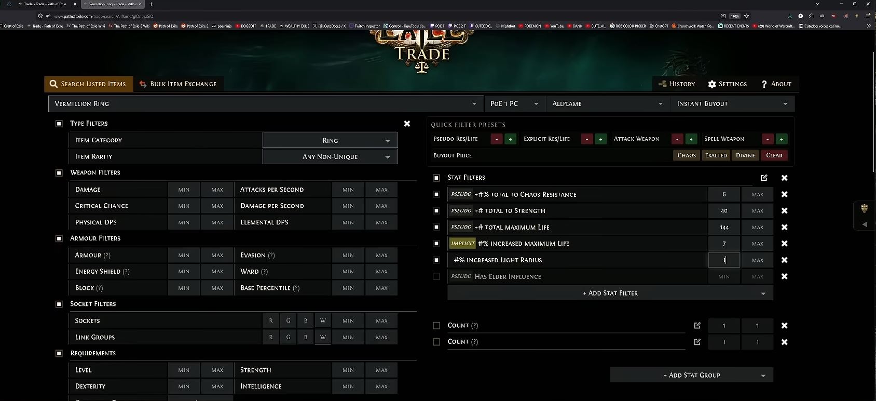Open the About page link
This screenshot has width=876, height=401.
pos(776,84)
